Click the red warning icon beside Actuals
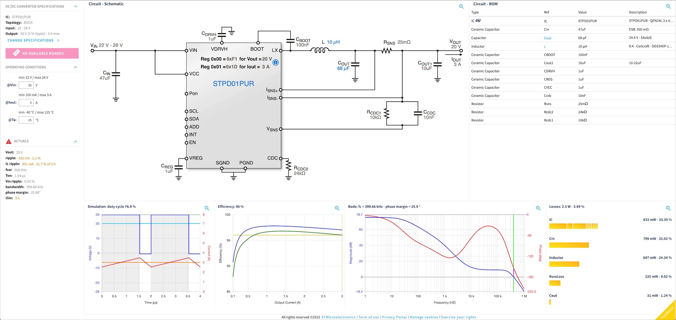 (9, 142)
